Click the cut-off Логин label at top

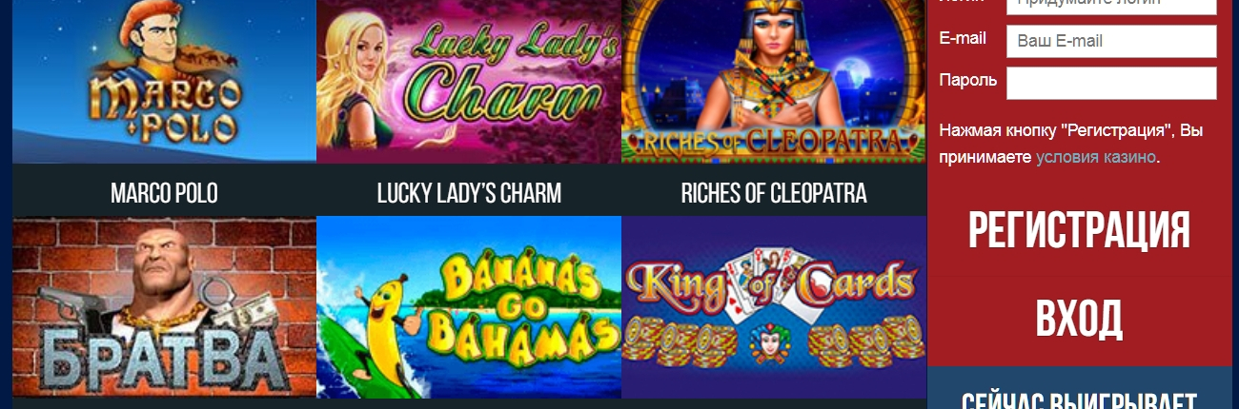click(x=963, y=2)
